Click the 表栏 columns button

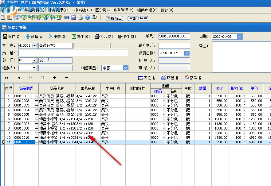coord(147,78)
